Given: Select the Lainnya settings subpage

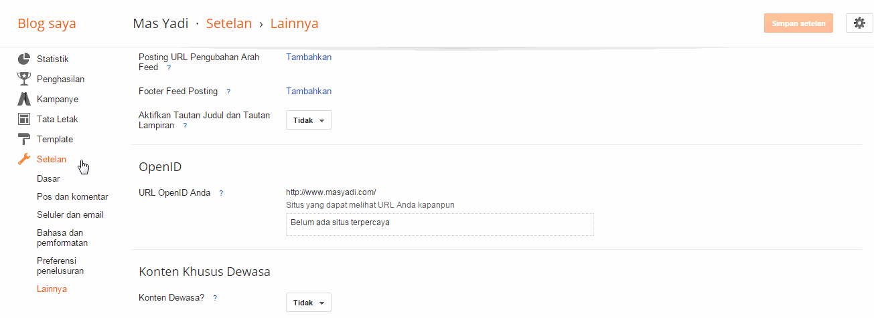Looking at the screenshot, I should [x=52, y=289].
